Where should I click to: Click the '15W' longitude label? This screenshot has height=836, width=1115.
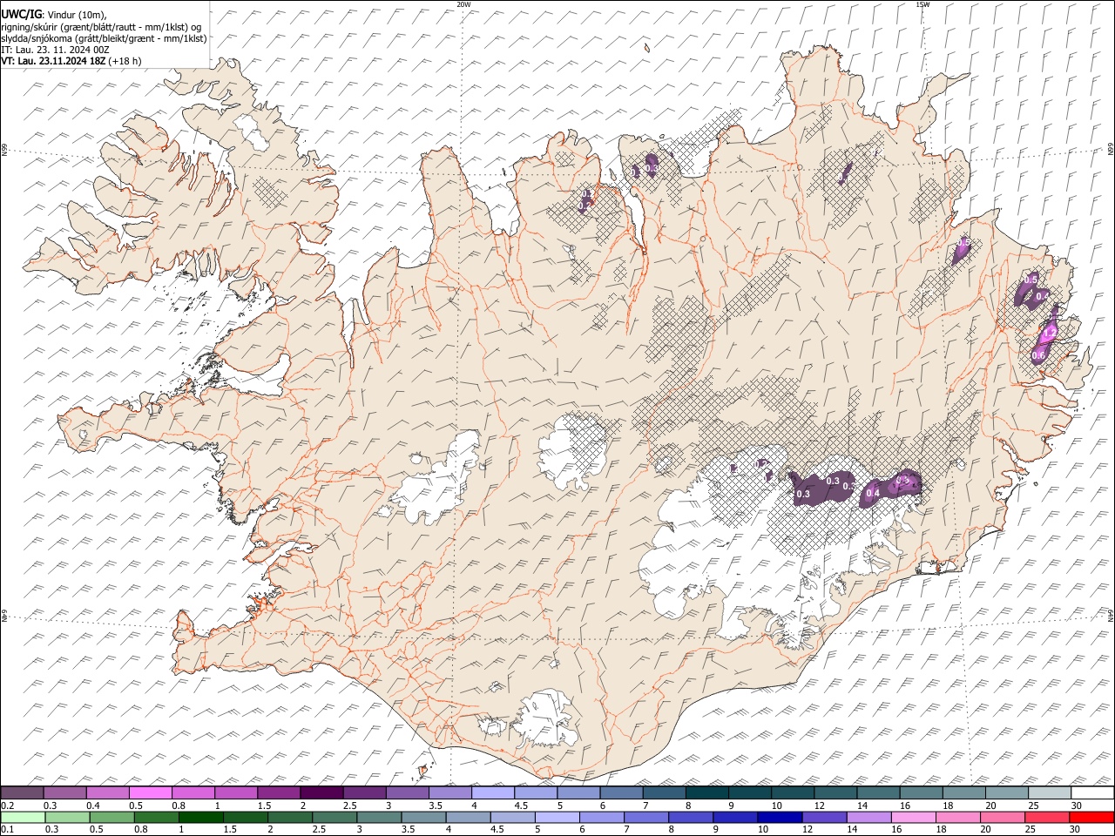pyautogui.click(x=922, y=4)
